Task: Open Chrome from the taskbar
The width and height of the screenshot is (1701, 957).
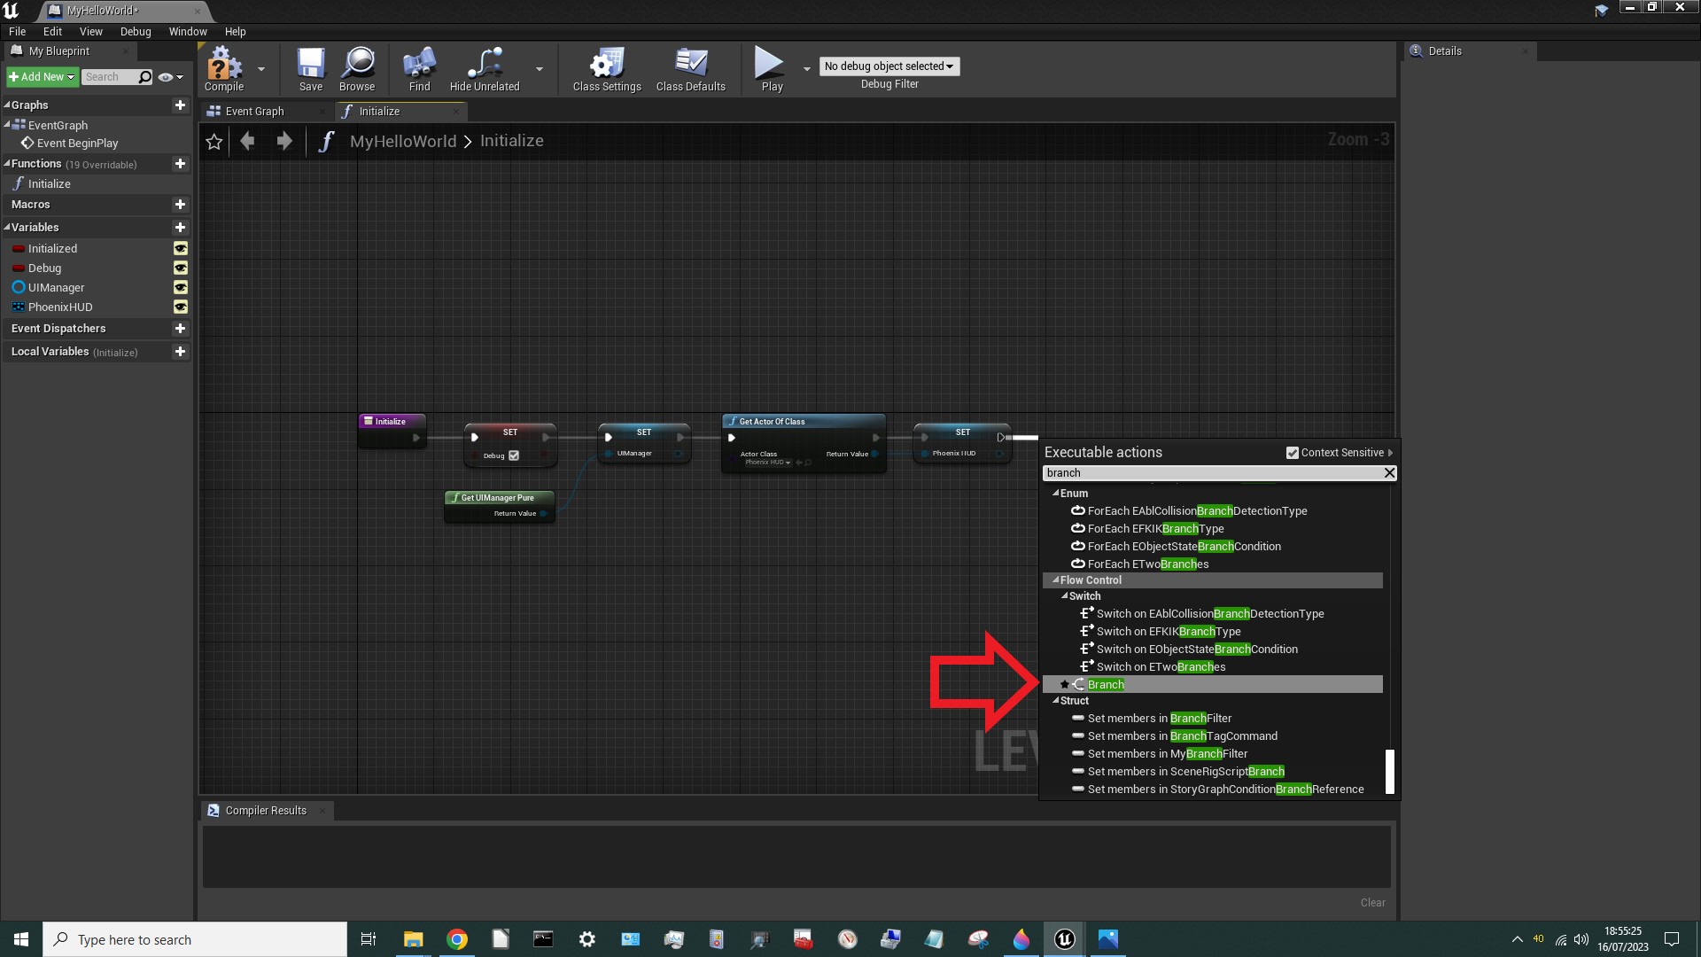Action: pyautogui.click(x=457, y=939)
